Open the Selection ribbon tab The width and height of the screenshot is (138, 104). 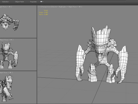click(x=5, y=2)
